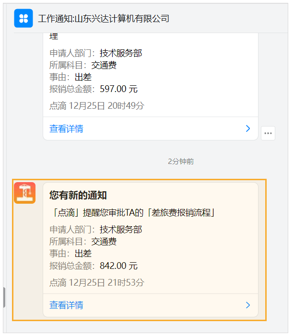Click the 2分钟前 timestamp
The image size is (294, 336).
tap(181, 162)
